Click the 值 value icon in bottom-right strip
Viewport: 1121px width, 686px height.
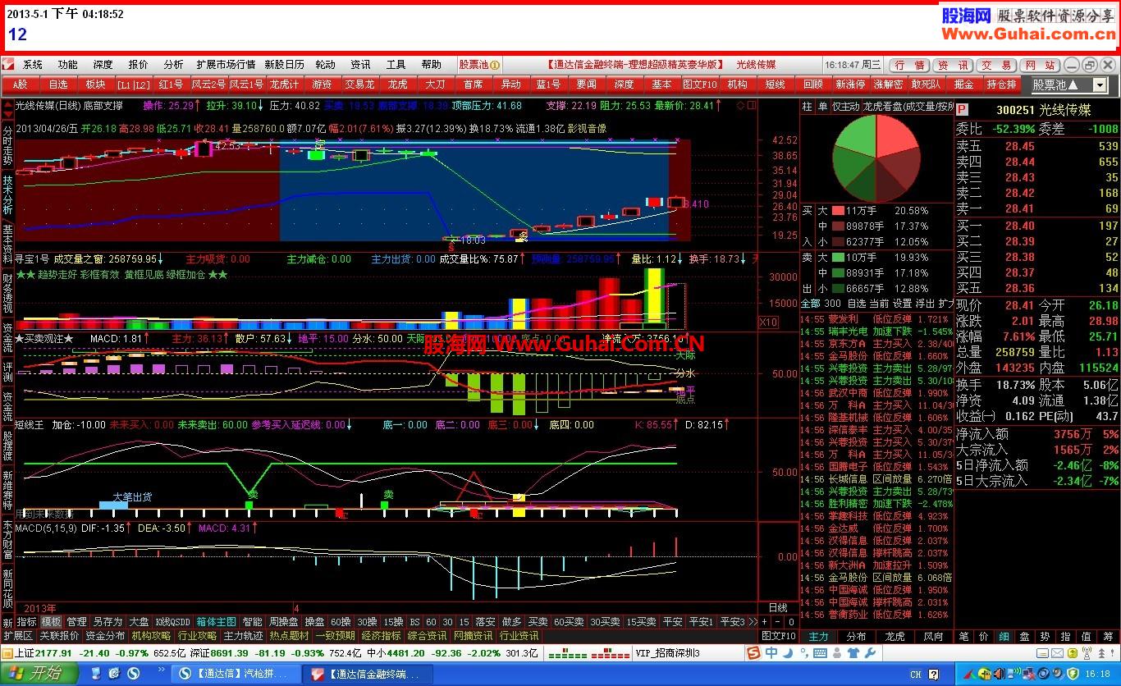click(1087, 636)
